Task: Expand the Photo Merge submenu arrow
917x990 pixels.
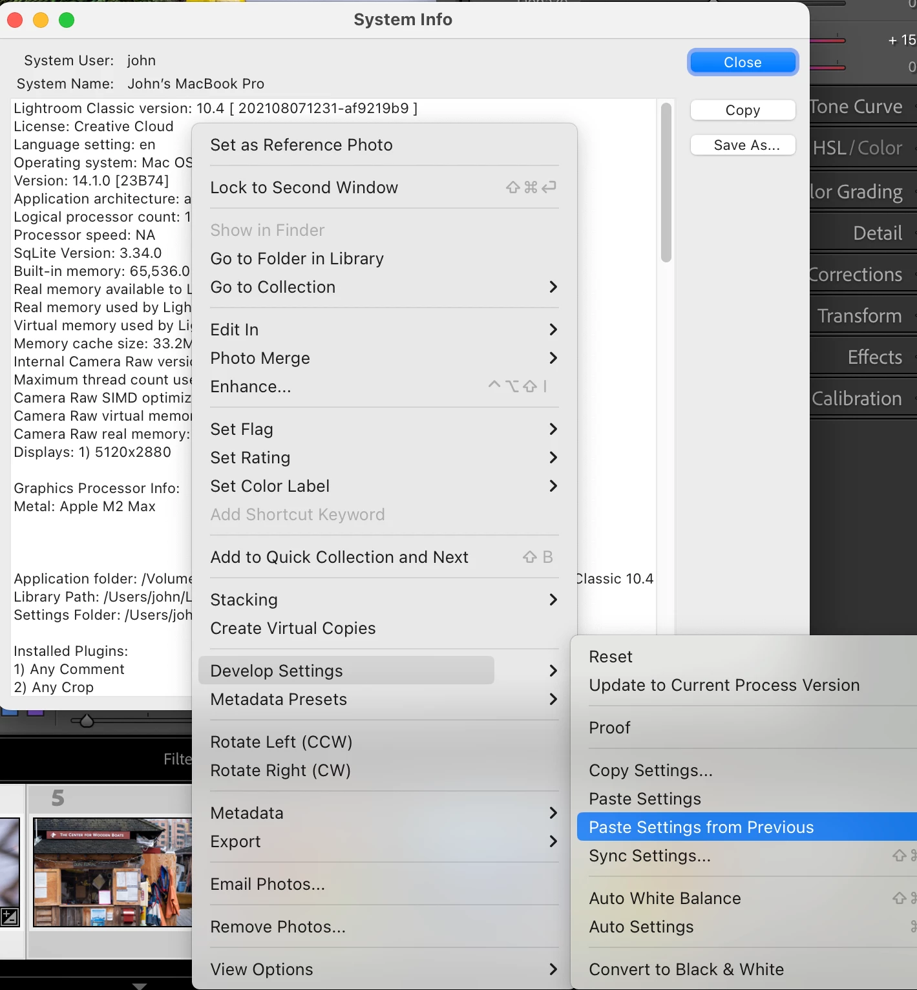Action: click(553, 358)
